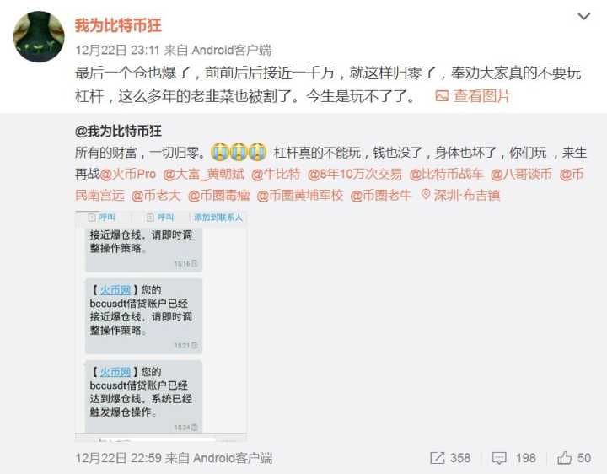Open the @牛比特 mention link

(x=276, y=174)
